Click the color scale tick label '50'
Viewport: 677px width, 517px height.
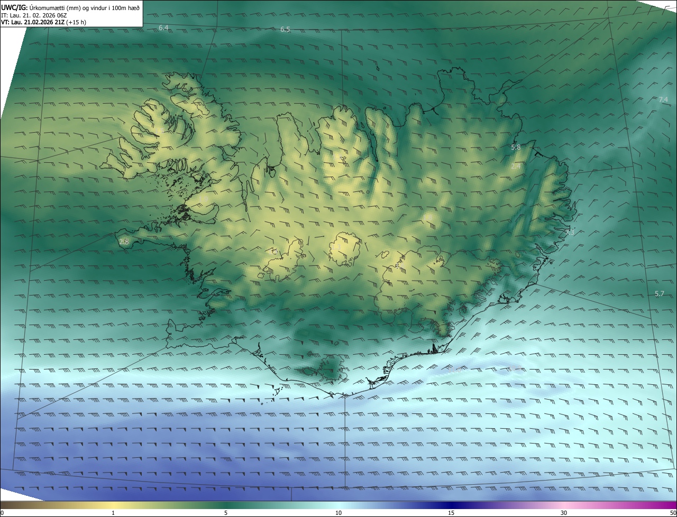coord(673,513)
